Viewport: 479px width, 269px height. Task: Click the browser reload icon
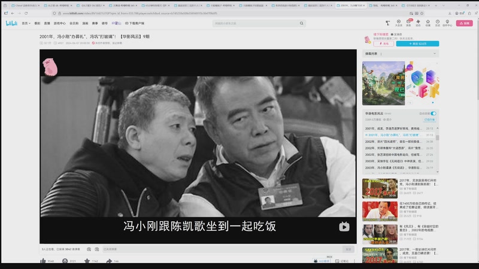[26, 13]
